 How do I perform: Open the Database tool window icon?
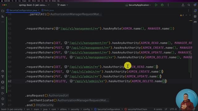(195, 16)
